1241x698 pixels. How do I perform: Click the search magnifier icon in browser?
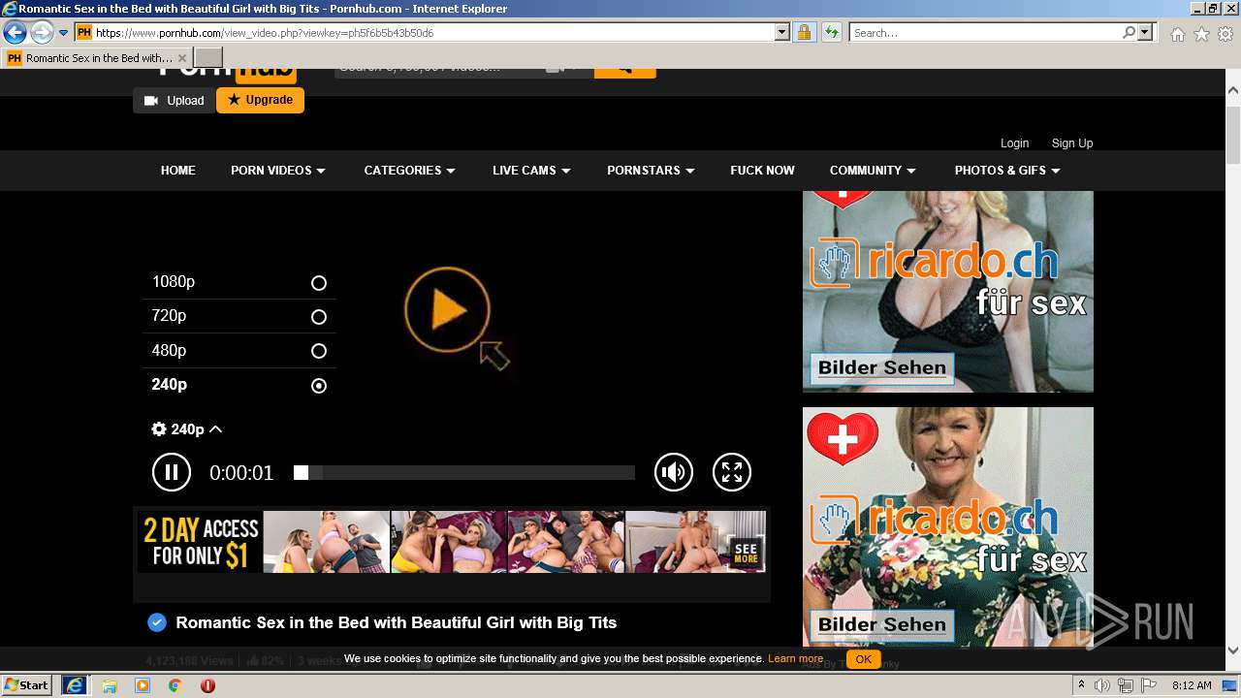point(1130,33)
